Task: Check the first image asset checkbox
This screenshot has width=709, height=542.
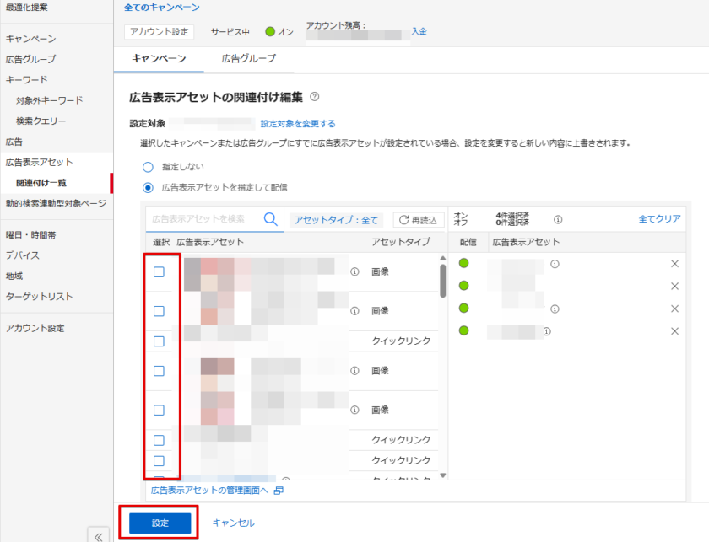Action: point(159,272)
